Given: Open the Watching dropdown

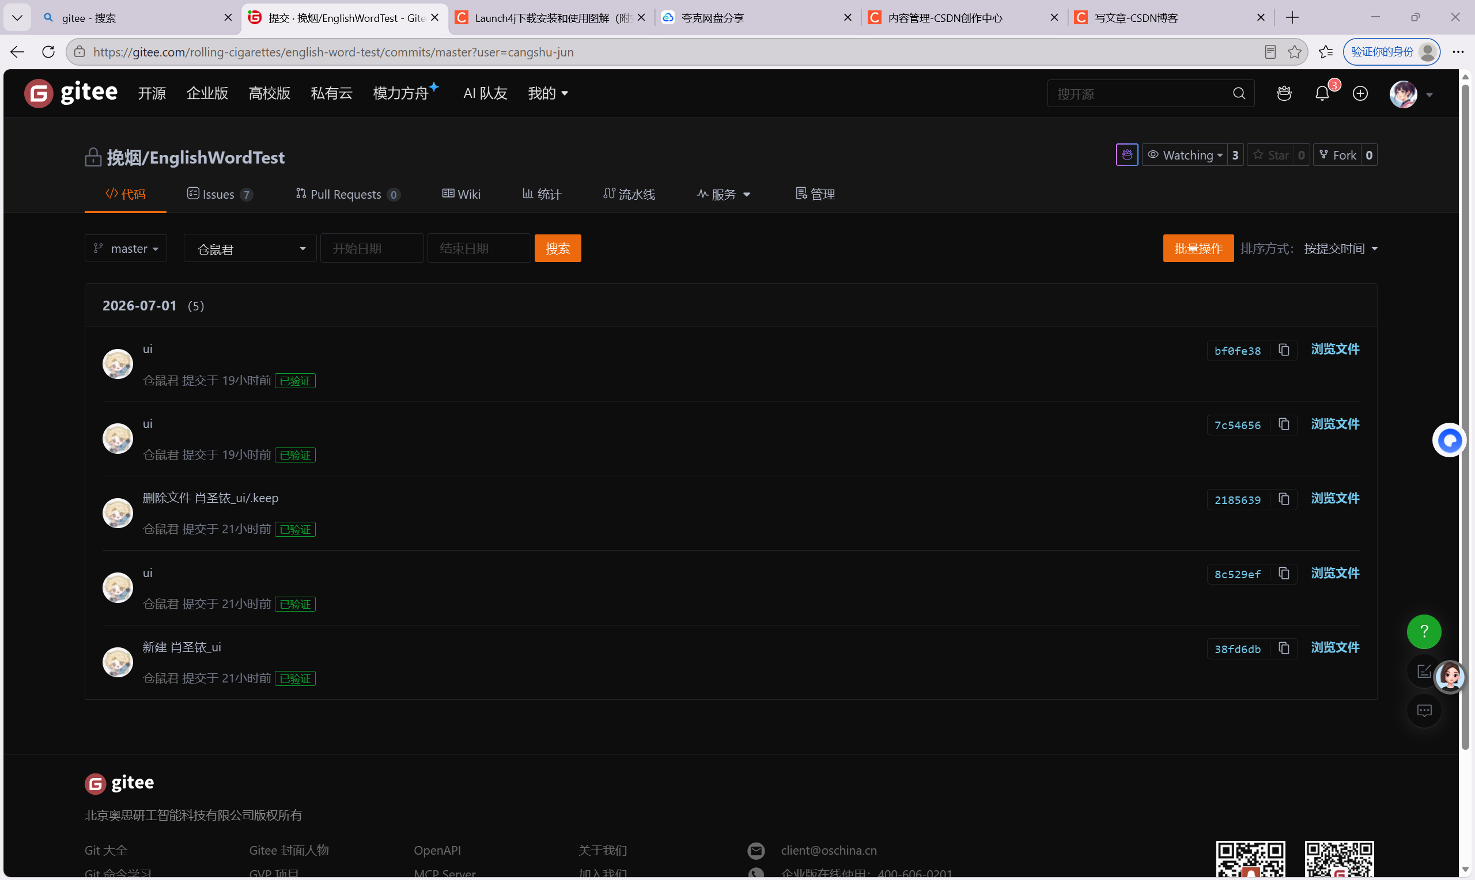Looking at the screenshot, I should pos(1185,155).
